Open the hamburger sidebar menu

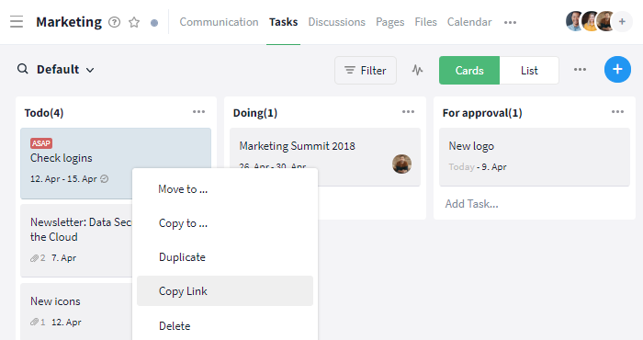tap(17, 22)
